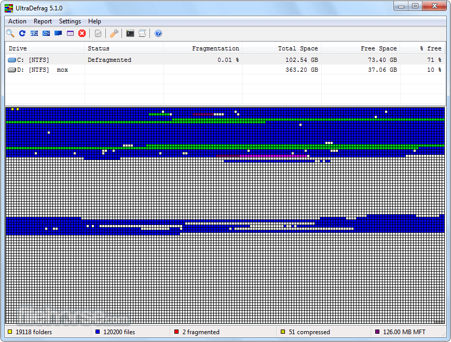Click the Repeat action refresh icon
Image resolution: width=451 pixels, height=342 pixels.
click(x=22, y=33)
